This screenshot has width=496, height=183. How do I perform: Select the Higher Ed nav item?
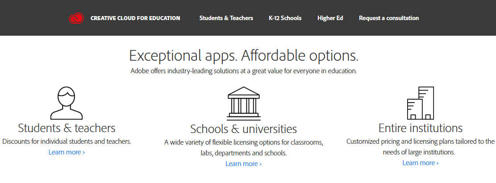pos(330,18)
